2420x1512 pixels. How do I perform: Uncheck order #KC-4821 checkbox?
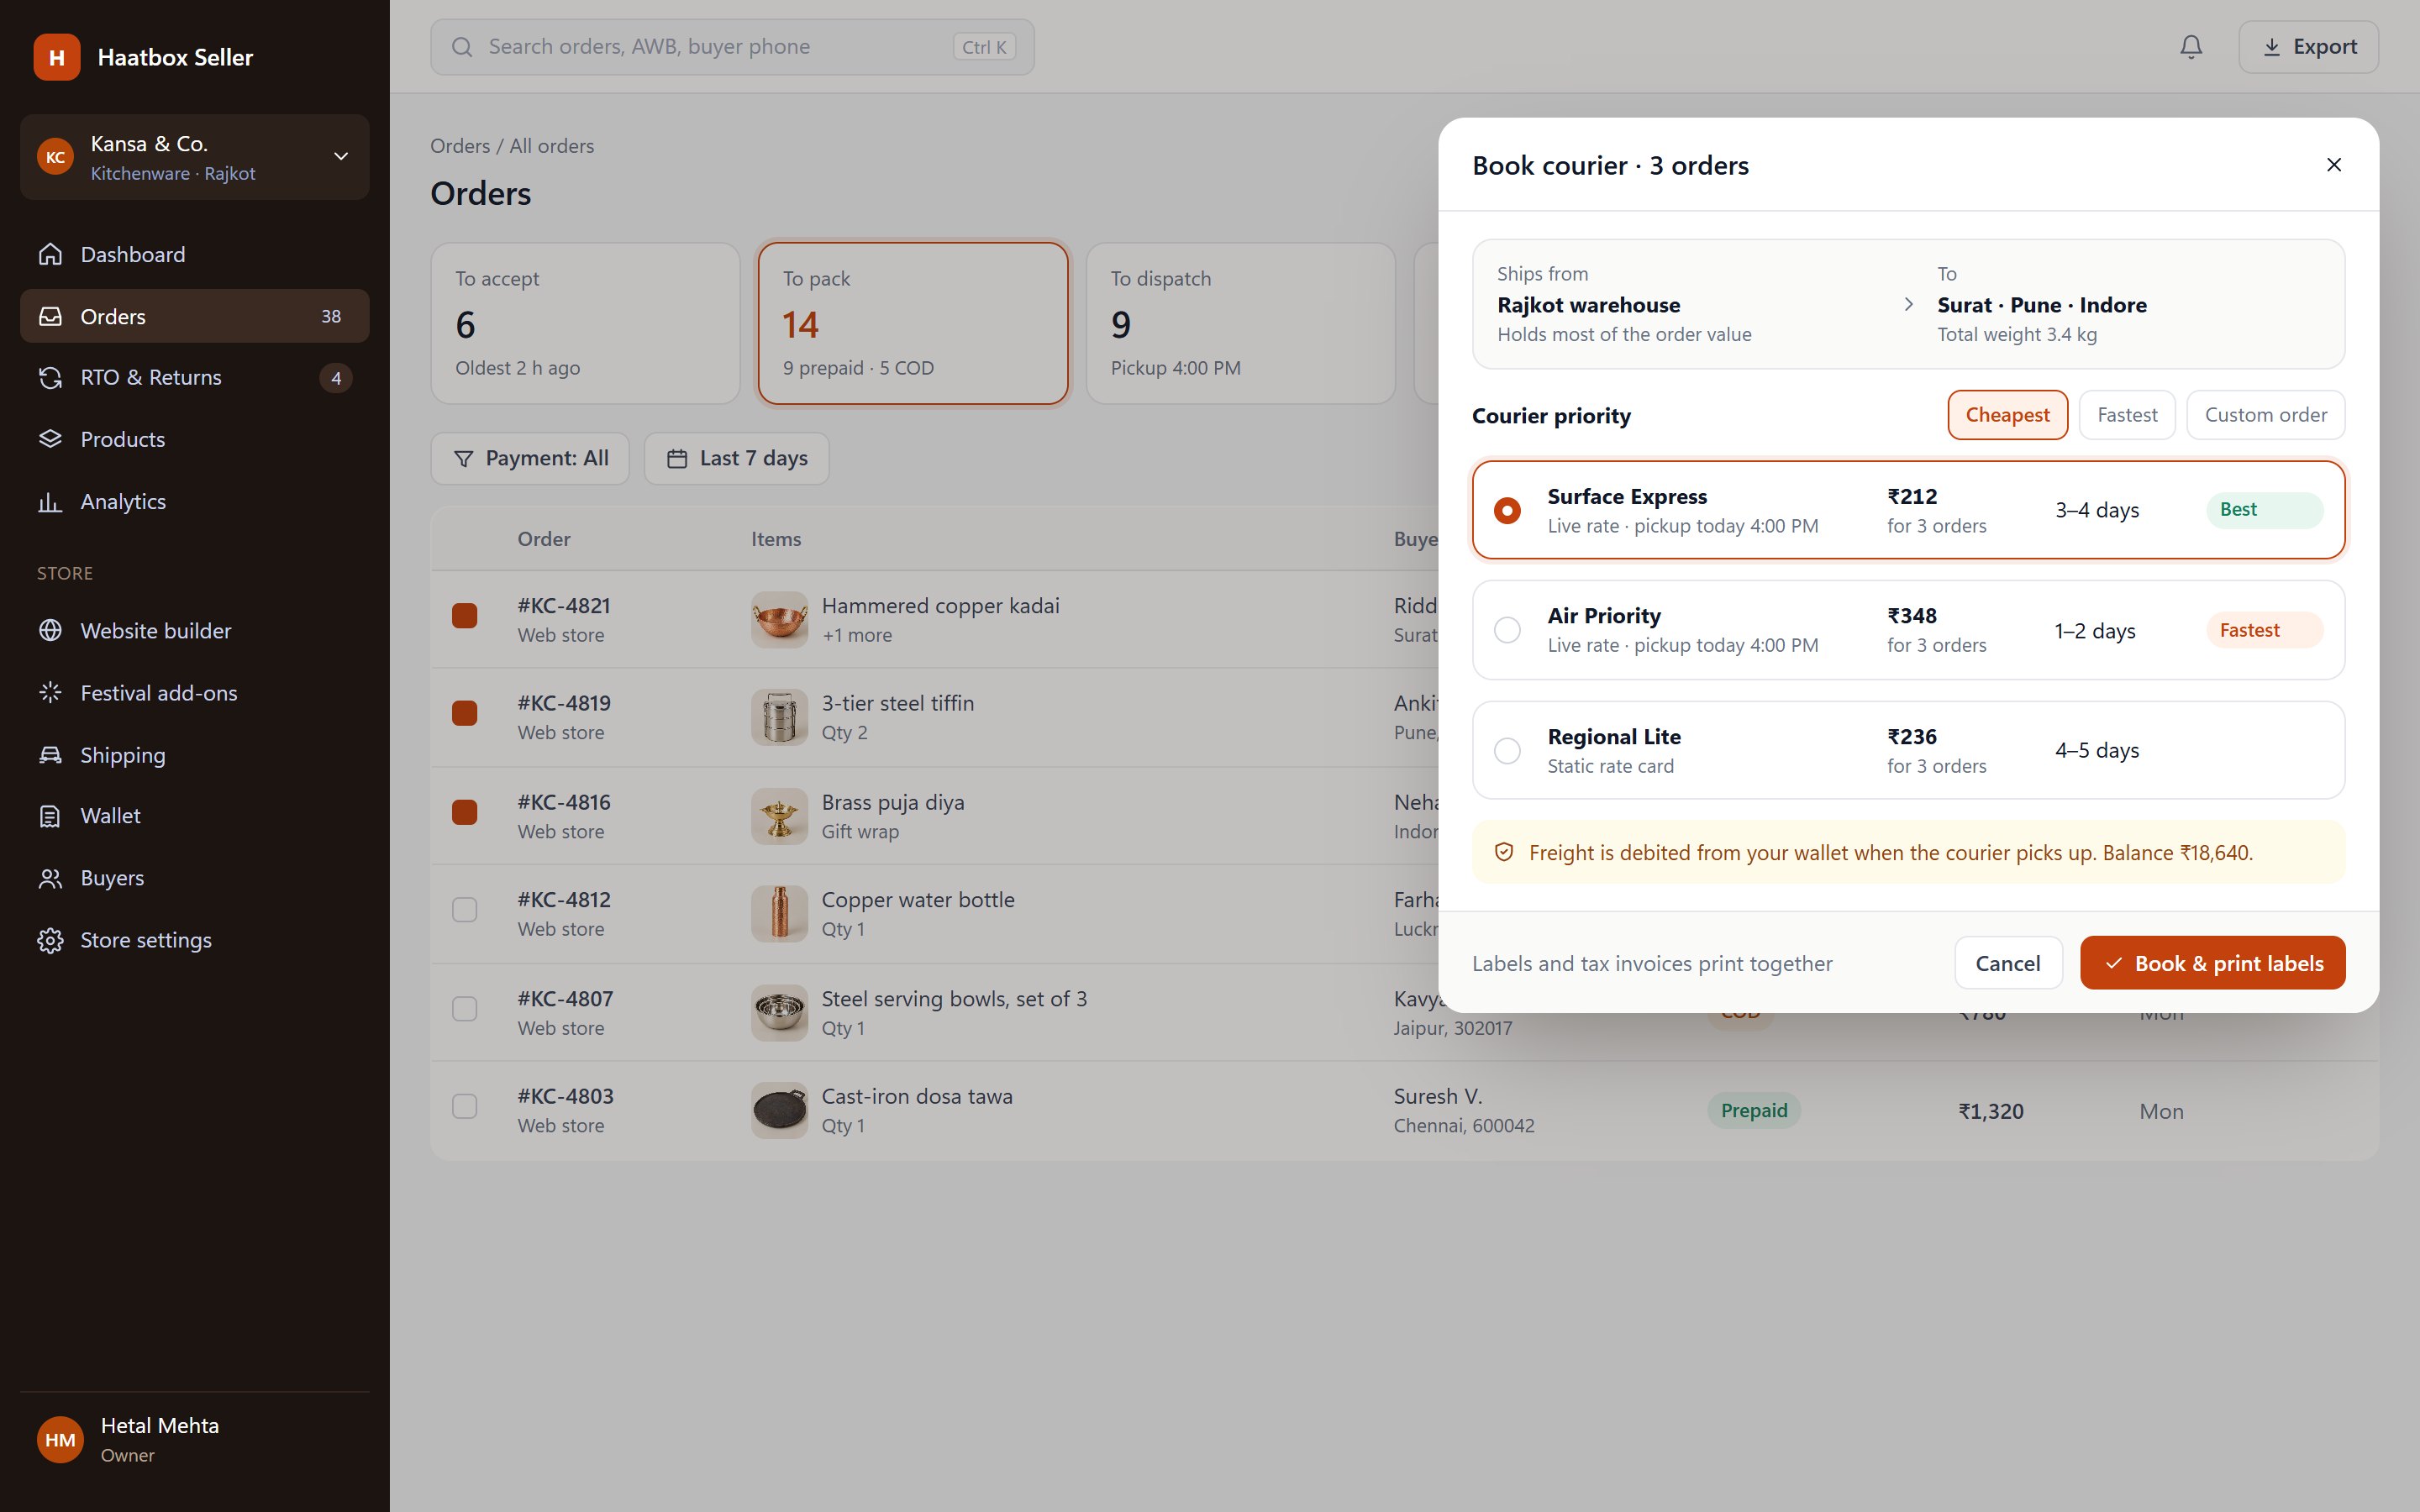click(x=464, y=616)
